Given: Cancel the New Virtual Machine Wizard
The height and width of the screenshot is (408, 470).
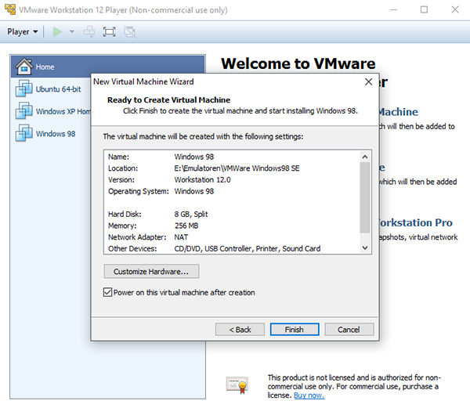Looking at the screenshot, I should click(x=349, y=330).
